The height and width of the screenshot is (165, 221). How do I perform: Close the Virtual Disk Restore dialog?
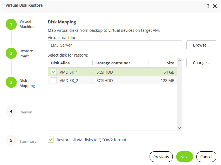point(215,6)
